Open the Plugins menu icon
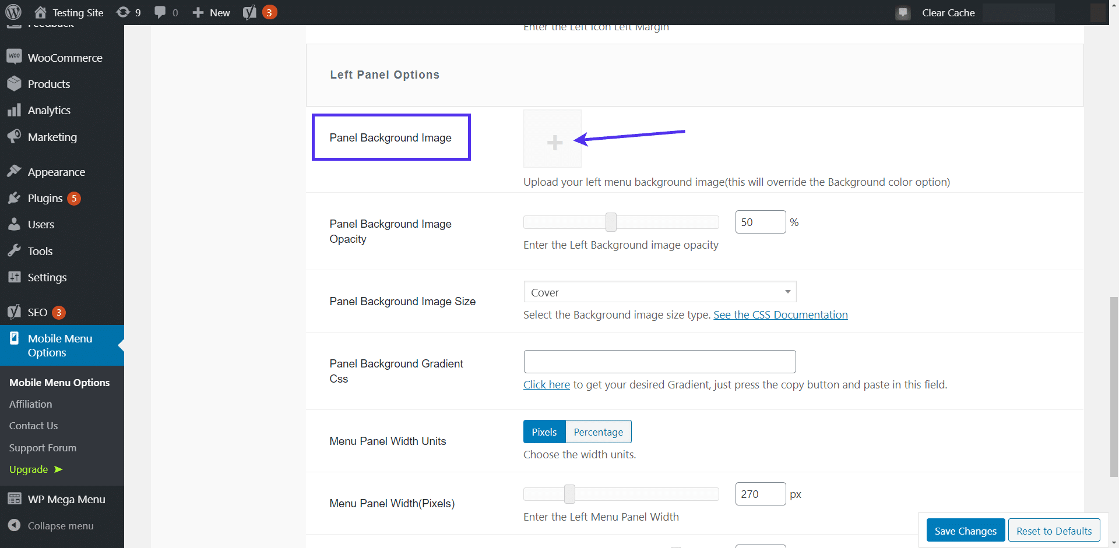This screenshot has width=1119, height=548. 15,198
